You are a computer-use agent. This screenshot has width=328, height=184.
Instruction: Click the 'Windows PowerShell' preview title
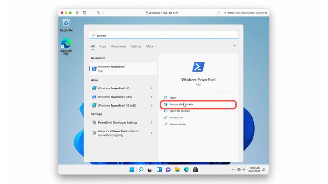click(198, 80)
